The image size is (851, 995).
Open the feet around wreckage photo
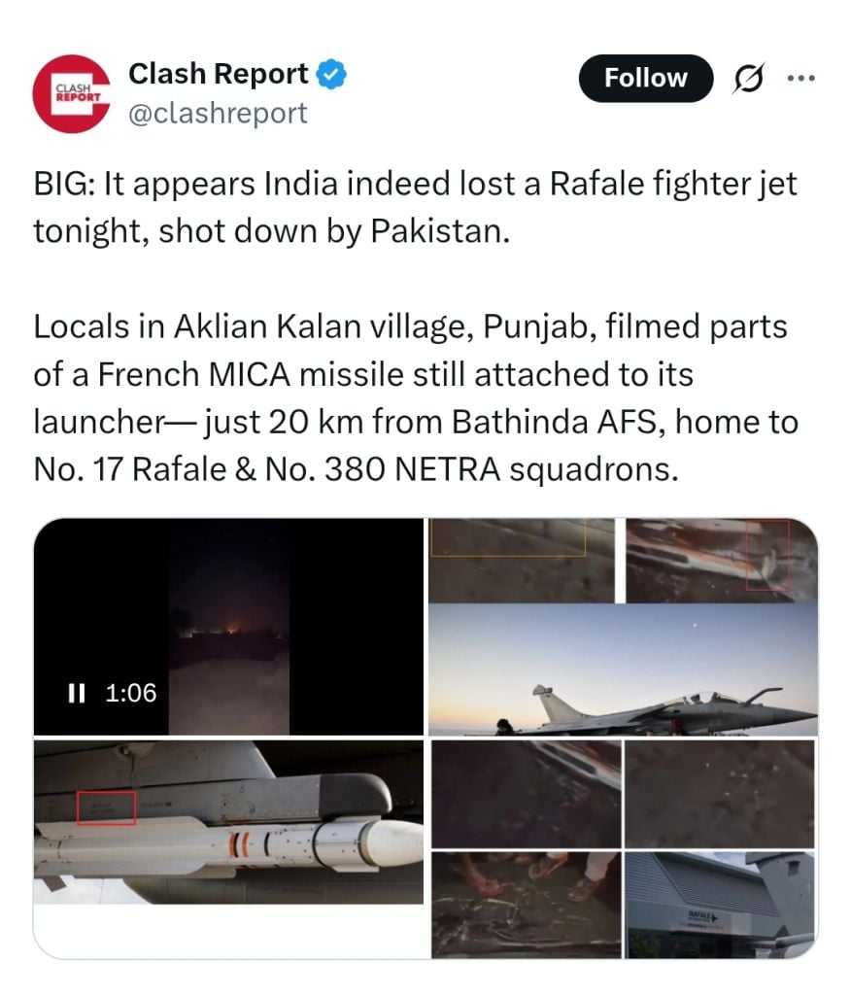[527, 905]
